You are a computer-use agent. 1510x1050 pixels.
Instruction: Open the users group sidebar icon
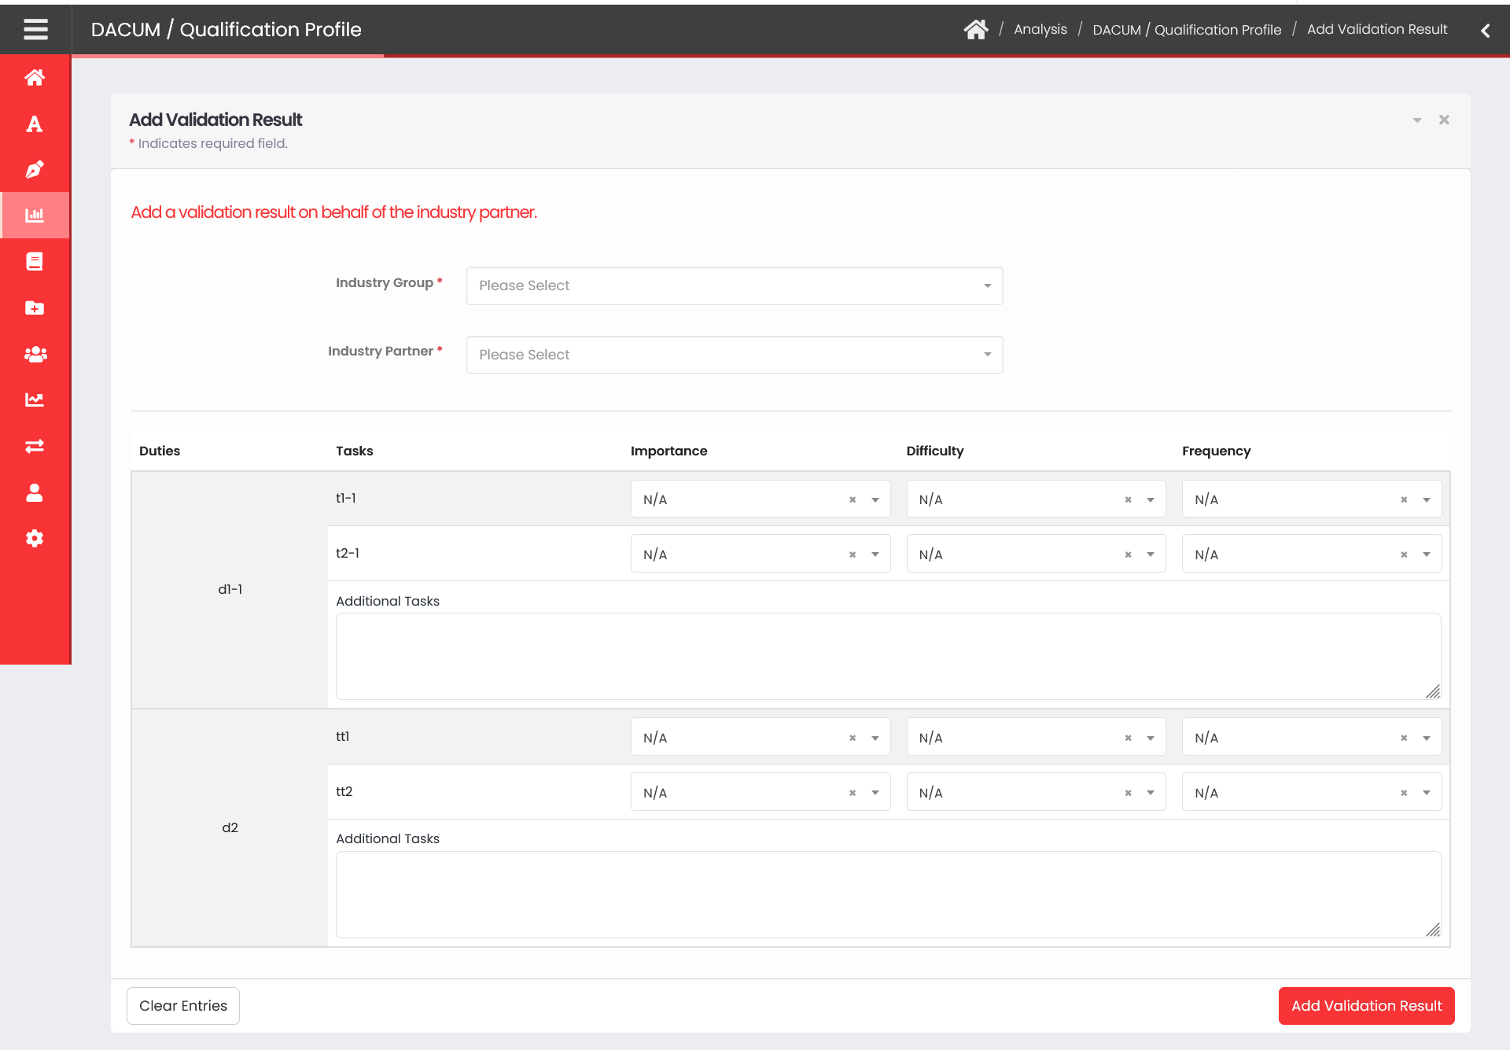35,354
